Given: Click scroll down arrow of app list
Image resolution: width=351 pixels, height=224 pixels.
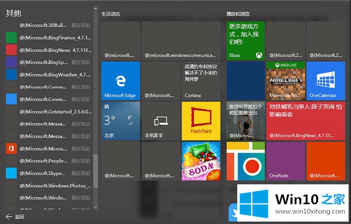Looking at the screenshot, I should click(x=95, y=208).
